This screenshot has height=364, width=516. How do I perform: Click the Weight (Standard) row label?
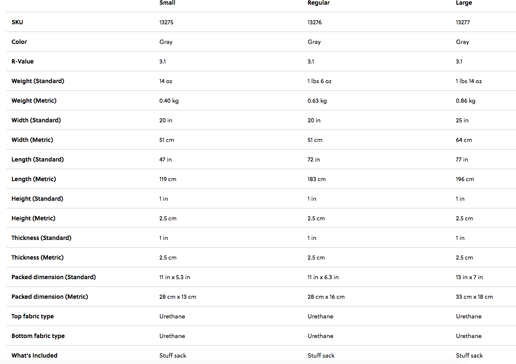coord(38,81)
